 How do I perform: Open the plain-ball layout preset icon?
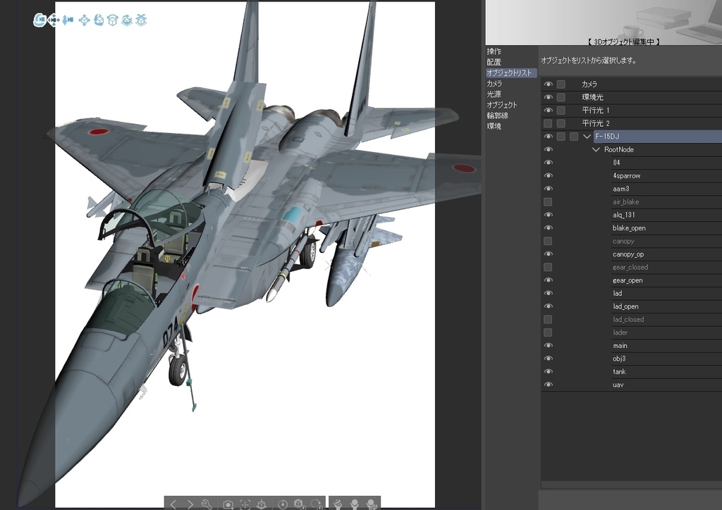[354, 504]
